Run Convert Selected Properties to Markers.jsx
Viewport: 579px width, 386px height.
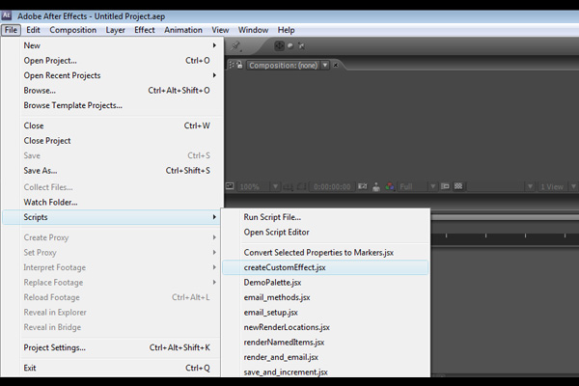click(325, 253)
